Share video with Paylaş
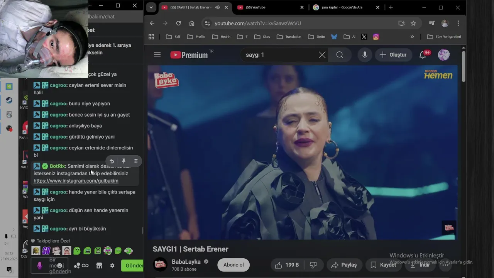This screenshot has width=494, height=278. (x=344, y=265)
